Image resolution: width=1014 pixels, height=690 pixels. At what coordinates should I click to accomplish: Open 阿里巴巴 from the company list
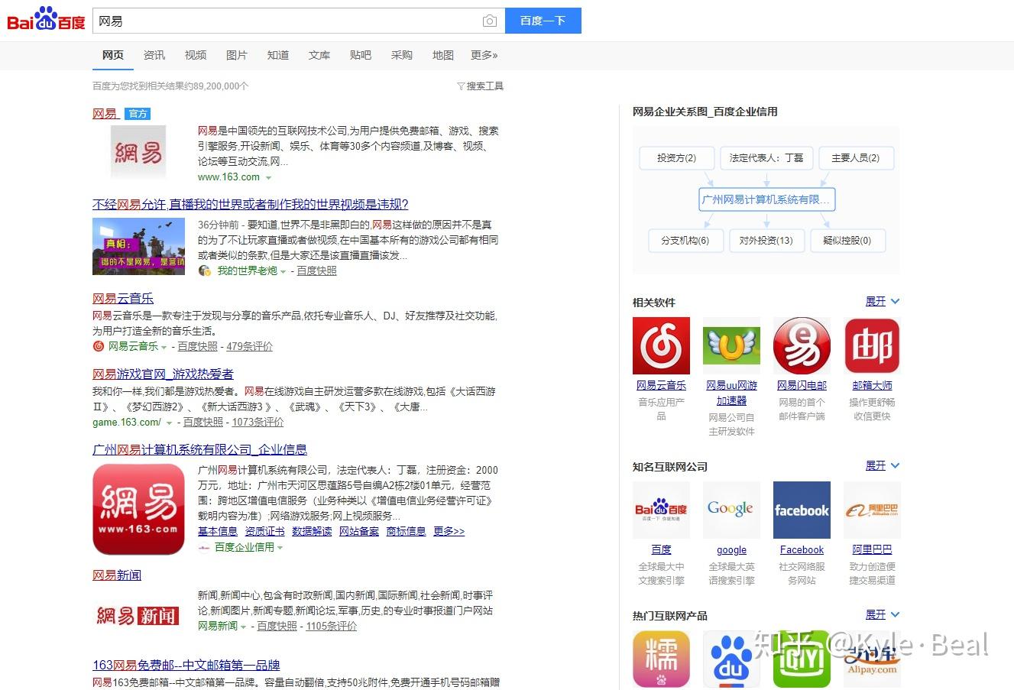872,509
